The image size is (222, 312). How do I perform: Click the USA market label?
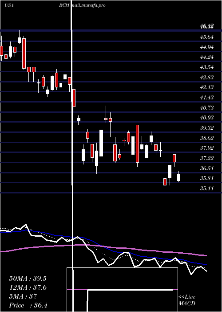9,5
